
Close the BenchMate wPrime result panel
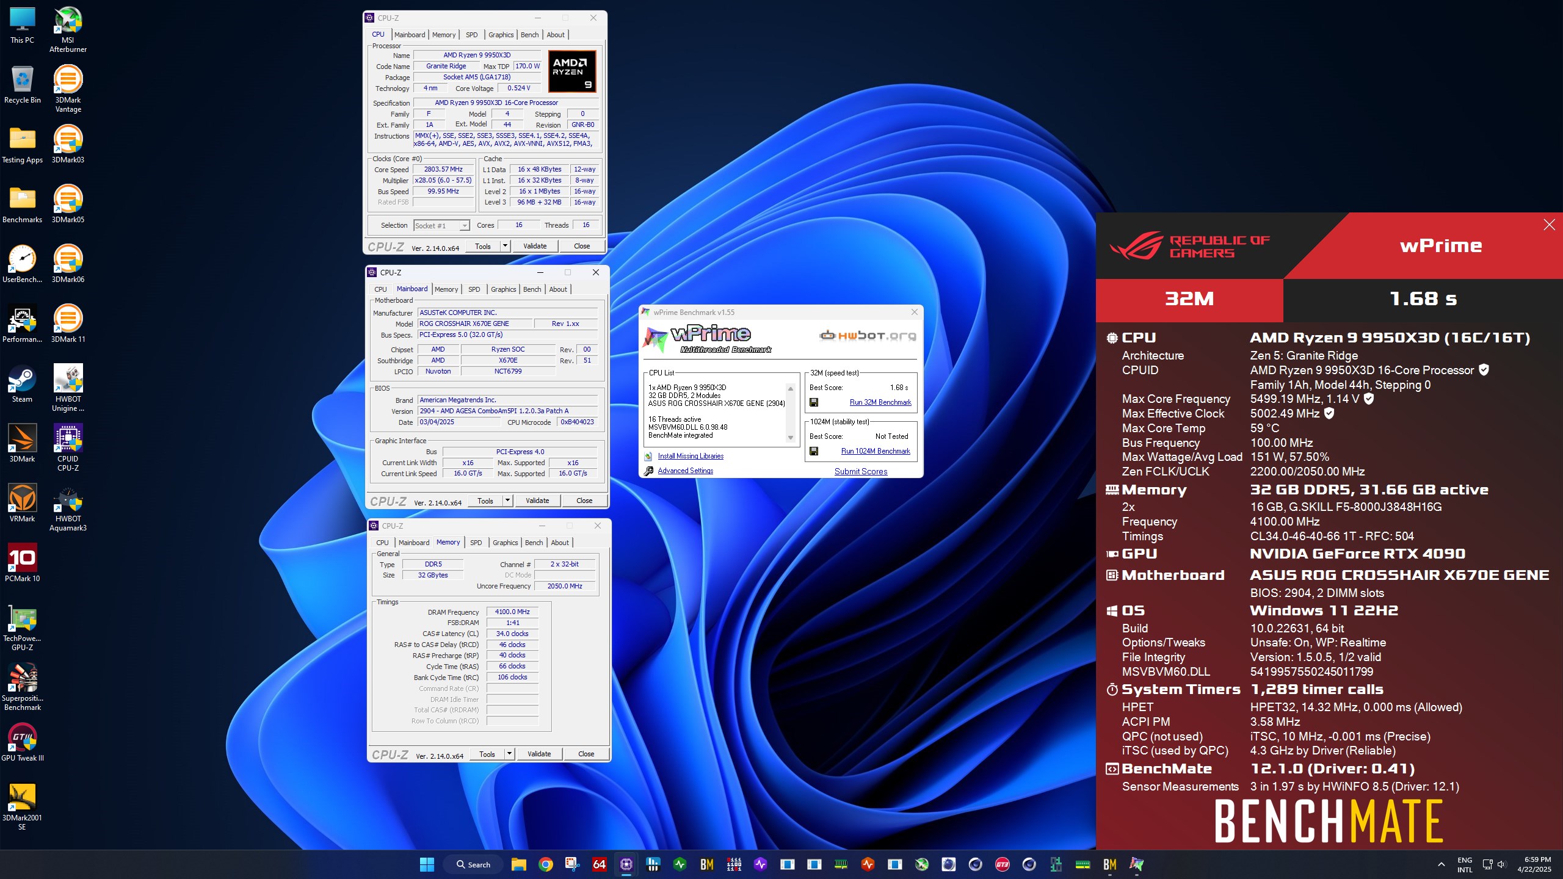pyautogui.click(x=1549, y=225)
